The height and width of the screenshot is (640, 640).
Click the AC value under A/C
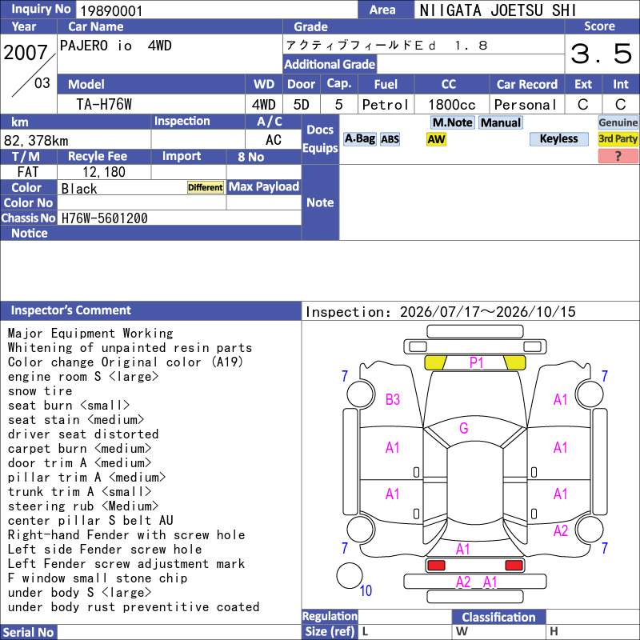pos(274,140)
